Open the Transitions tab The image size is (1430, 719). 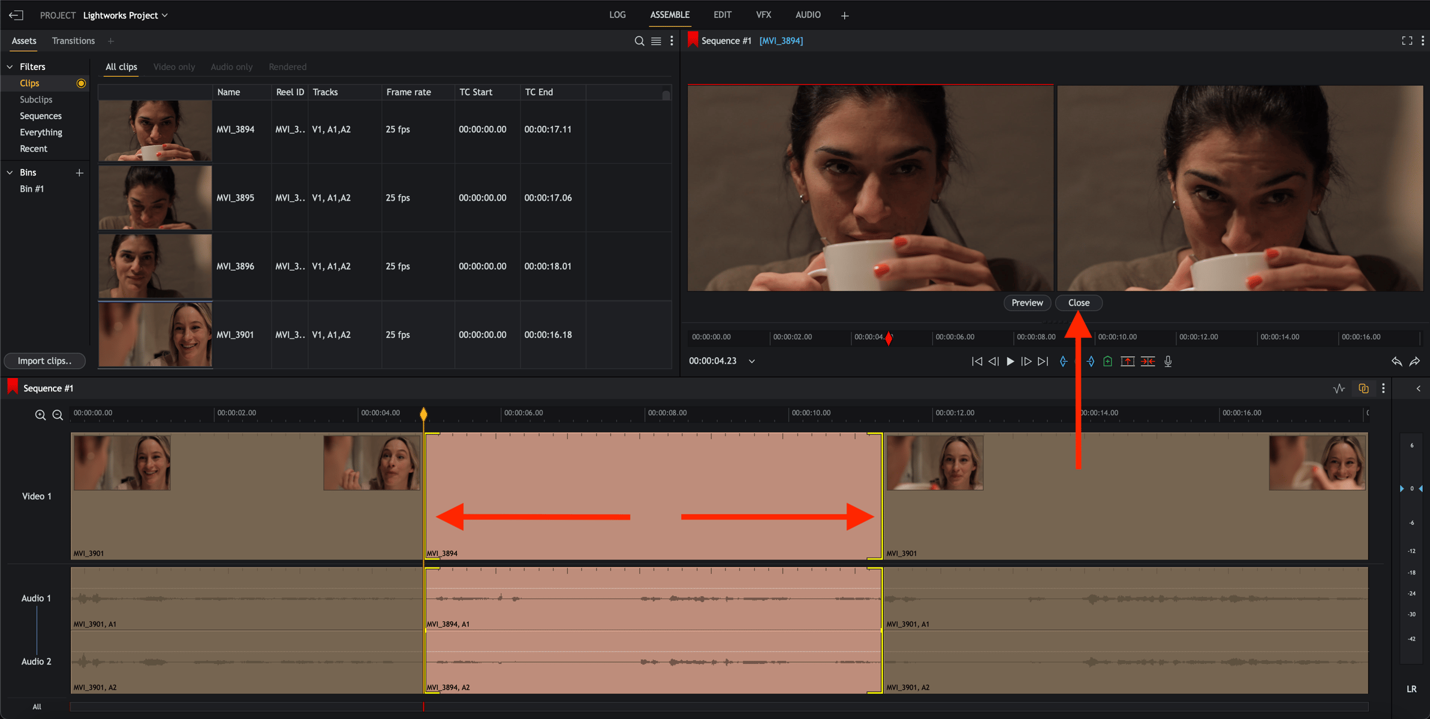coord(73,41)
